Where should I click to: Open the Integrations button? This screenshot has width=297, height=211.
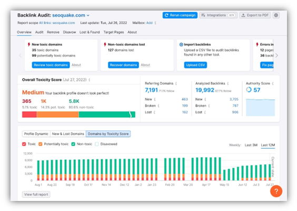218,15
